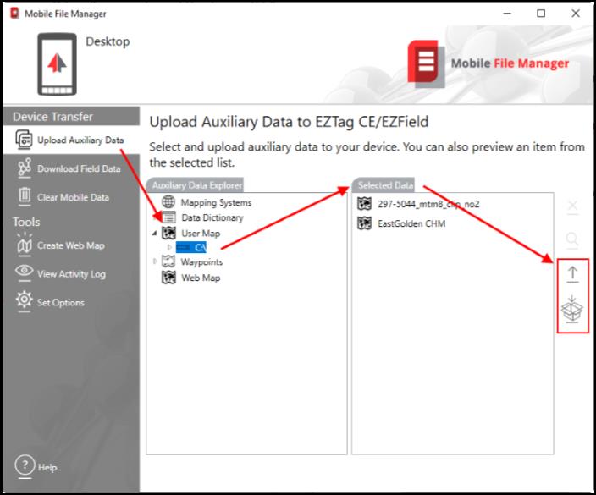
Task: Close the Mobile File Manager window
Action: (576, 14)
